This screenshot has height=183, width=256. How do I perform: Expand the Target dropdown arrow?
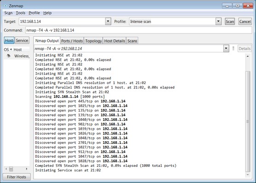(108, 22)
